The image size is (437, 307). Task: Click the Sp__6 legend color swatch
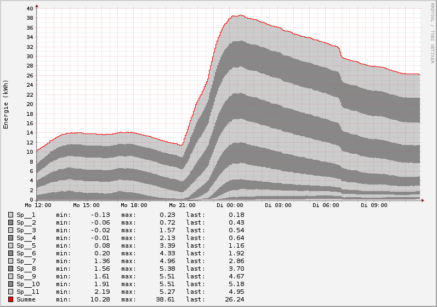[10, 253]
